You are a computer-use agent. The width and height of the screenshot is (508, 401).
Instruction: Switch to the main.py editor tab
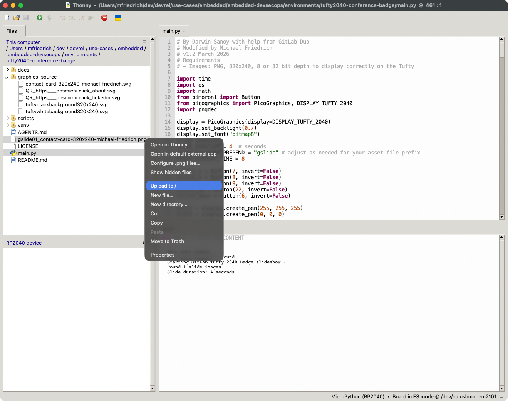pos(171,31)
